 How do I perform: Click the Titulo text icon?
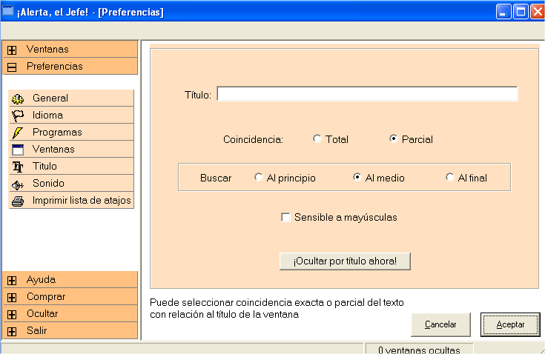pos(18,167)
